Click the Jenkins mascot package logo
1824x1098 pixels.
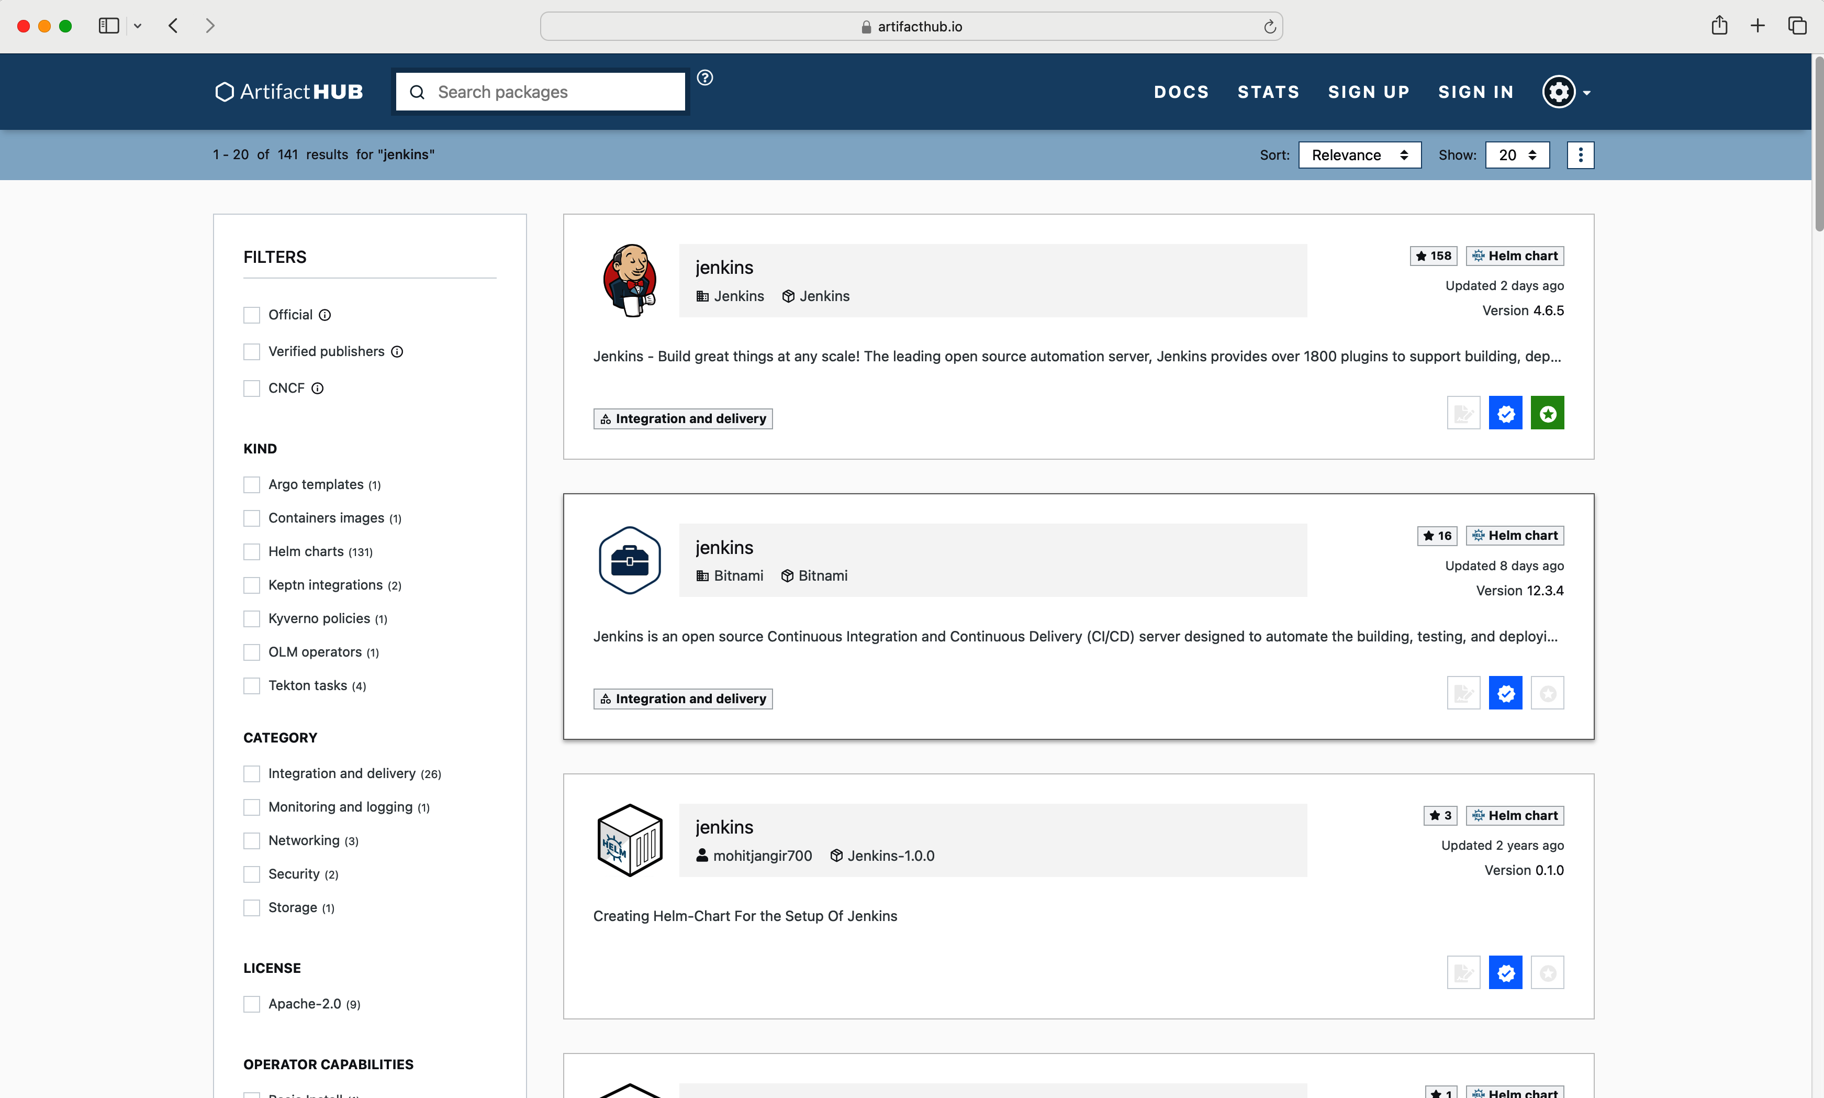pos(630,280)
